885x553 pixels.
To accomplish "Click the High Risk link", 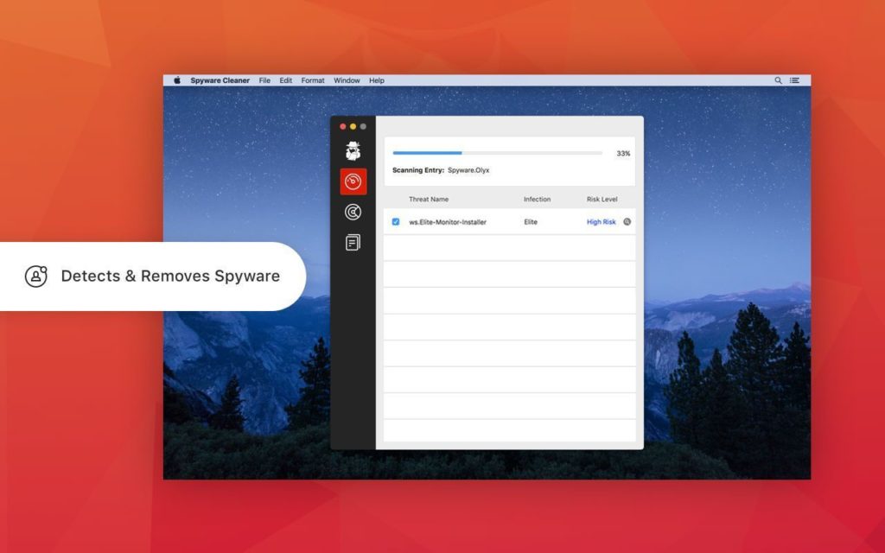I will click(x=602, y=222).
